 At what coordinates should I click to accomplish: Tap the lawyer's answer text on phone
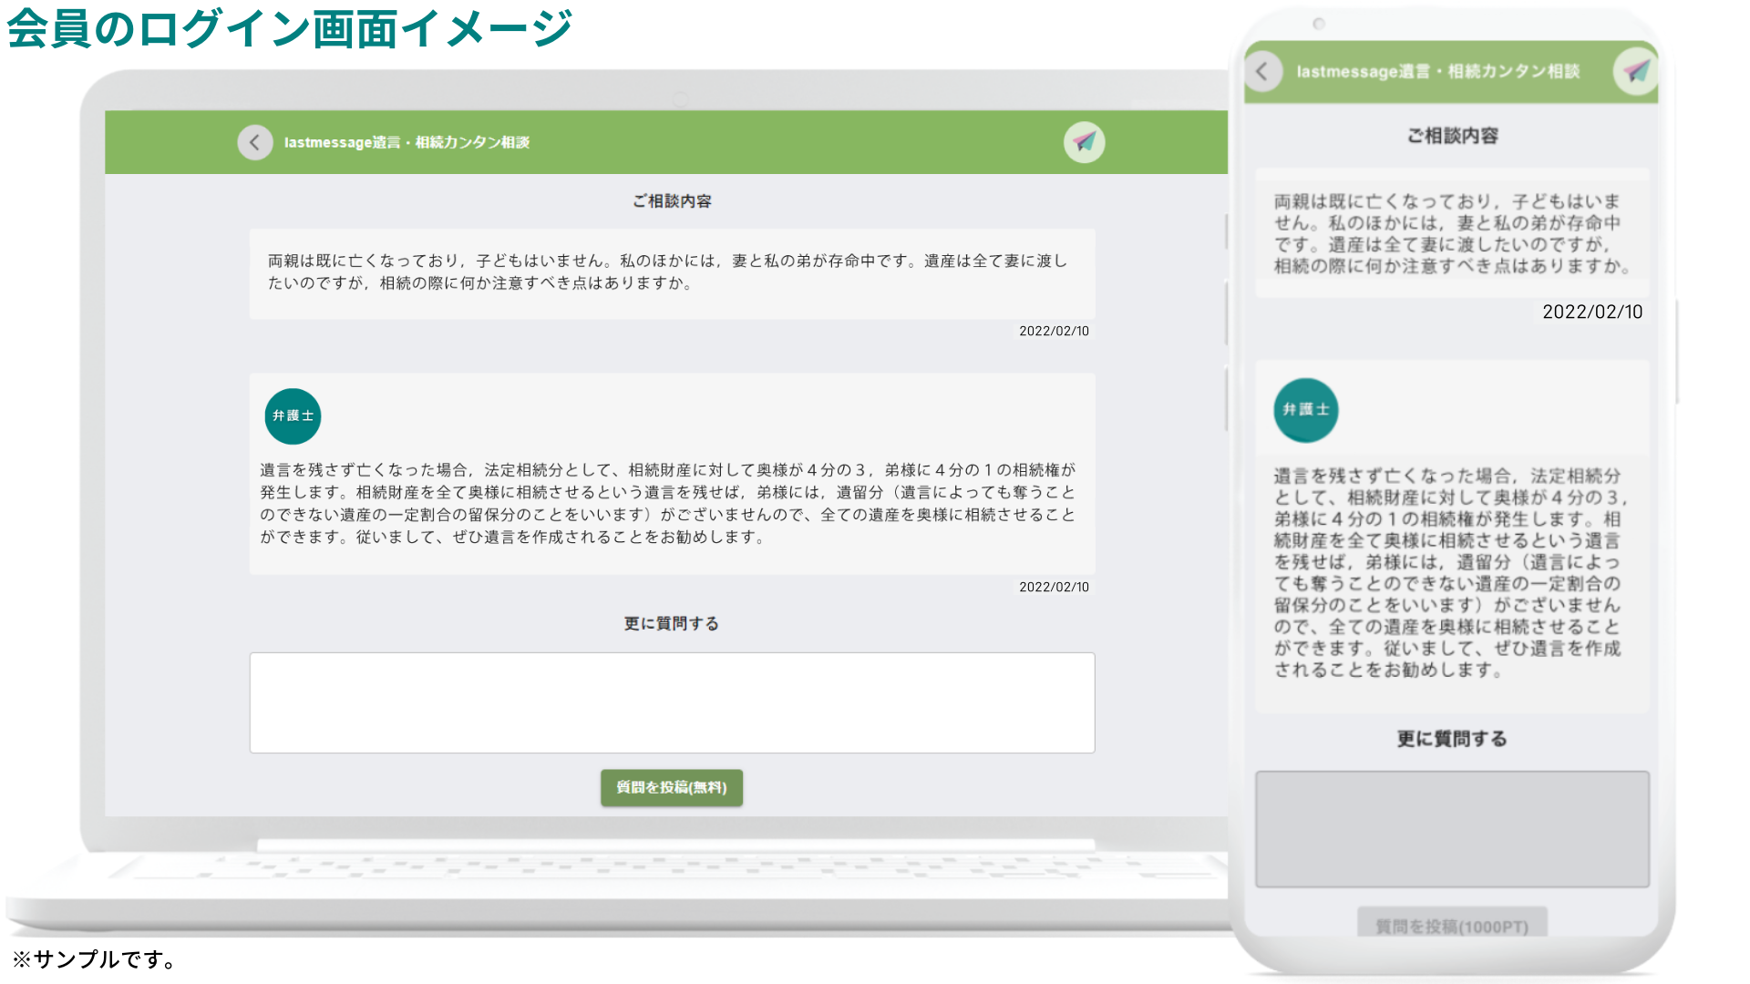coord(1447,572)
